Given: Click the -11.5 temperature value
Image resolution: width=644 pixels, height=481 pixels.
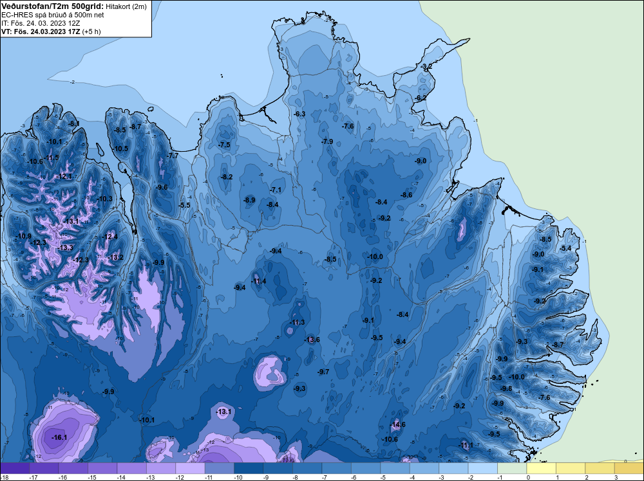Looking at the screenshot, I should click(51, 158).
